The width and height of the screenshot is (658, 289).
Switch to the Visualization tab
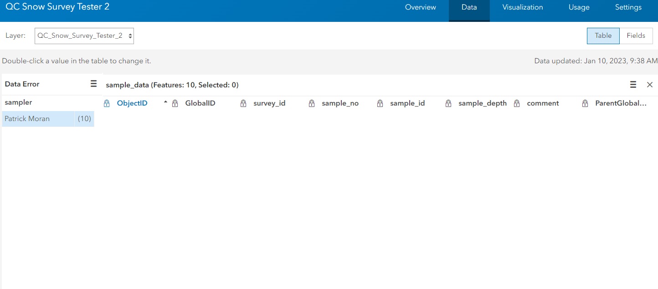(522, 7)
